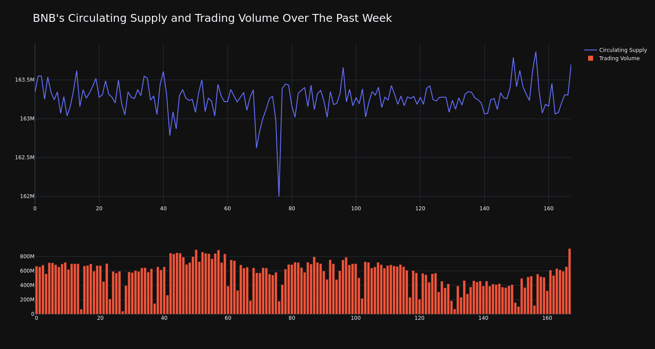This screenshot has height=349, width=655.
Task: Click x-axis label 40 on upper chart
Action: (163, 209)
